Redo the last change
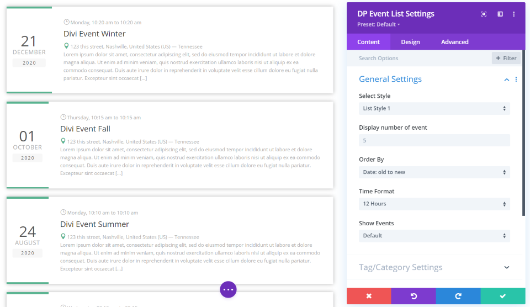Viewport: 530px width, 307px height. click(458, 296)
